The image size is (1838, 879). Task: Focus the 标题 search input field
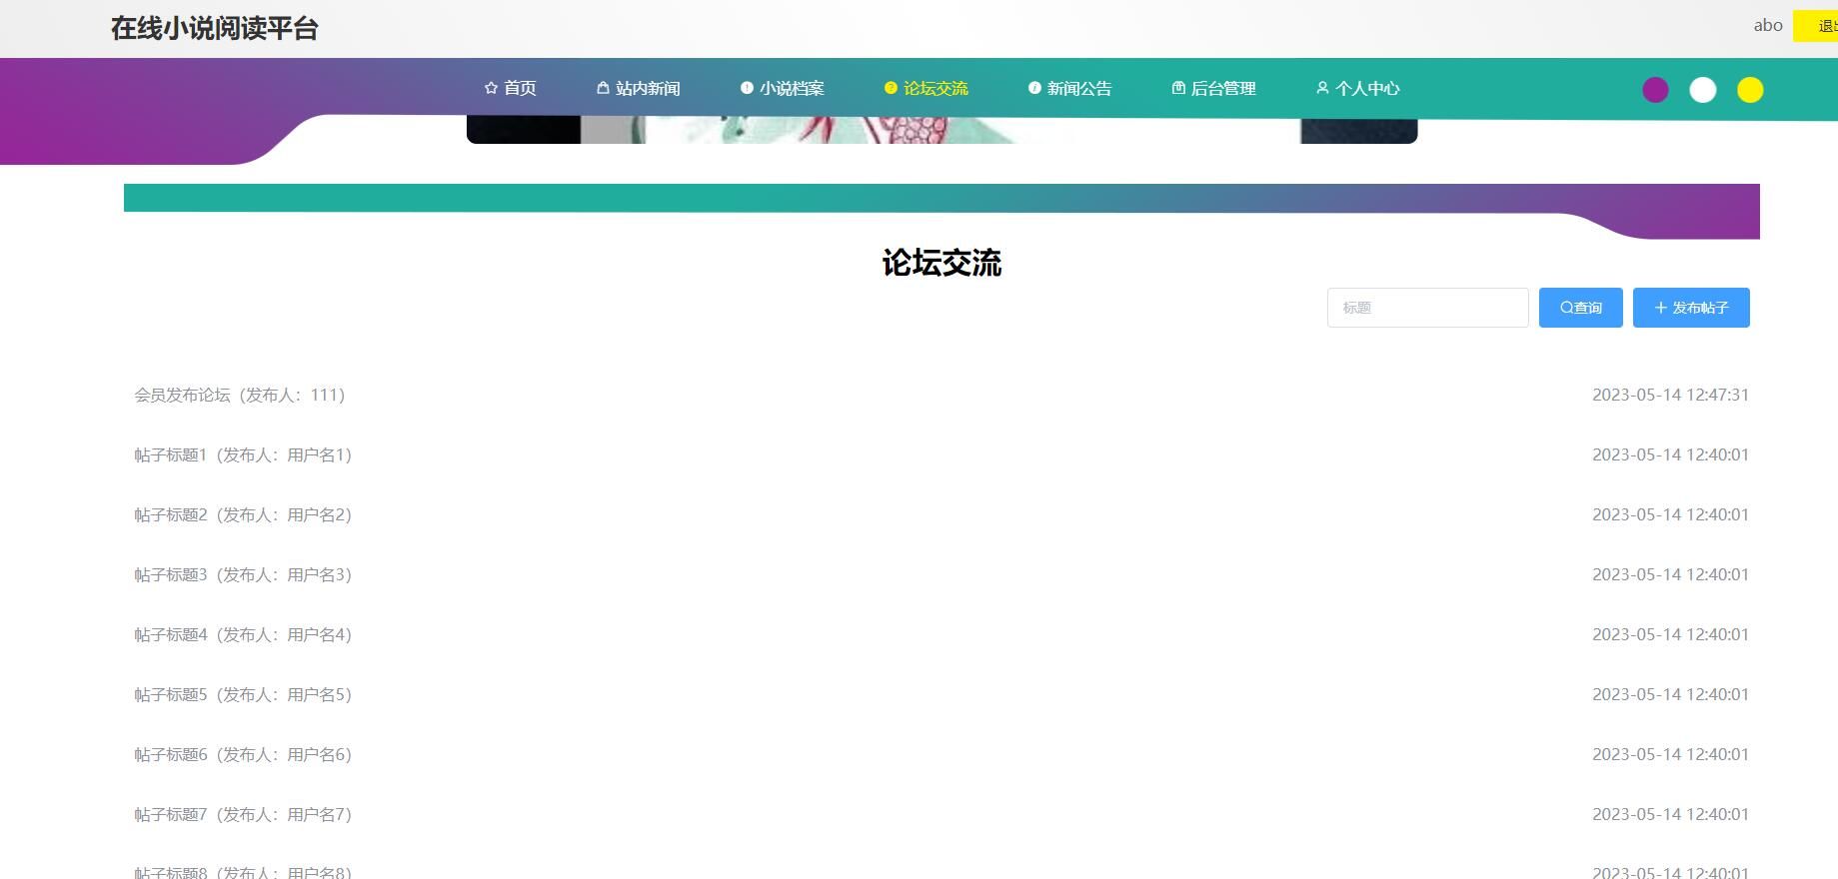click(x=1428, y=308)
